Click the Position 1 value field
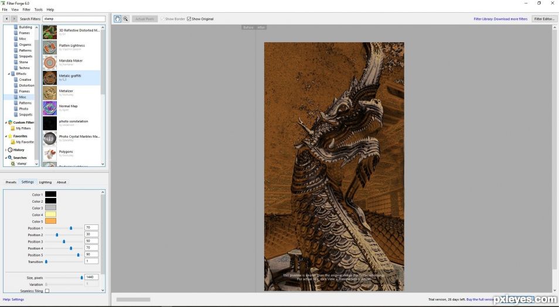 coord(91,227)
